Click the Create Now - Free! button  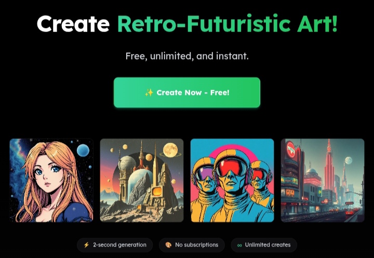coord(187,92)
